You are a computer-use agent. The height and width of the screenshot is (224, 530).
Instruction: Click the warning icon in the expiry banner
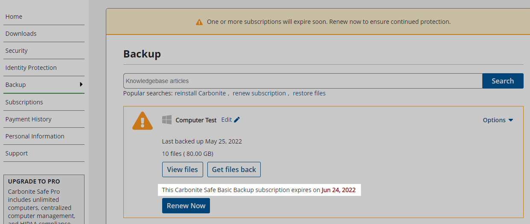pos(199,22)
